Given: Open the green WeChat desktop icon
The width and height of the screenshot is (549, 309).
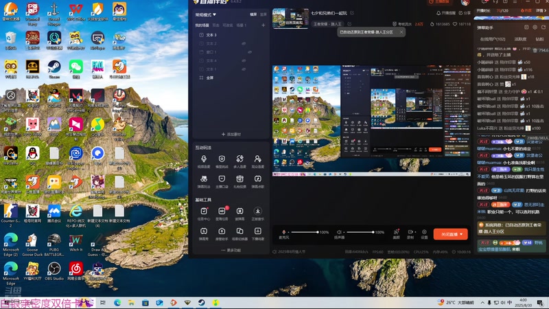Looking at the screenshot, I should pyautogui.click(x=75, y=69).
